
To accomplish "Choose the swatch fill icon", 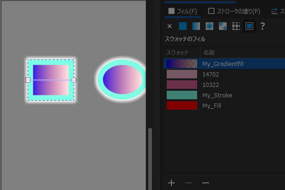I will (249, 26).
